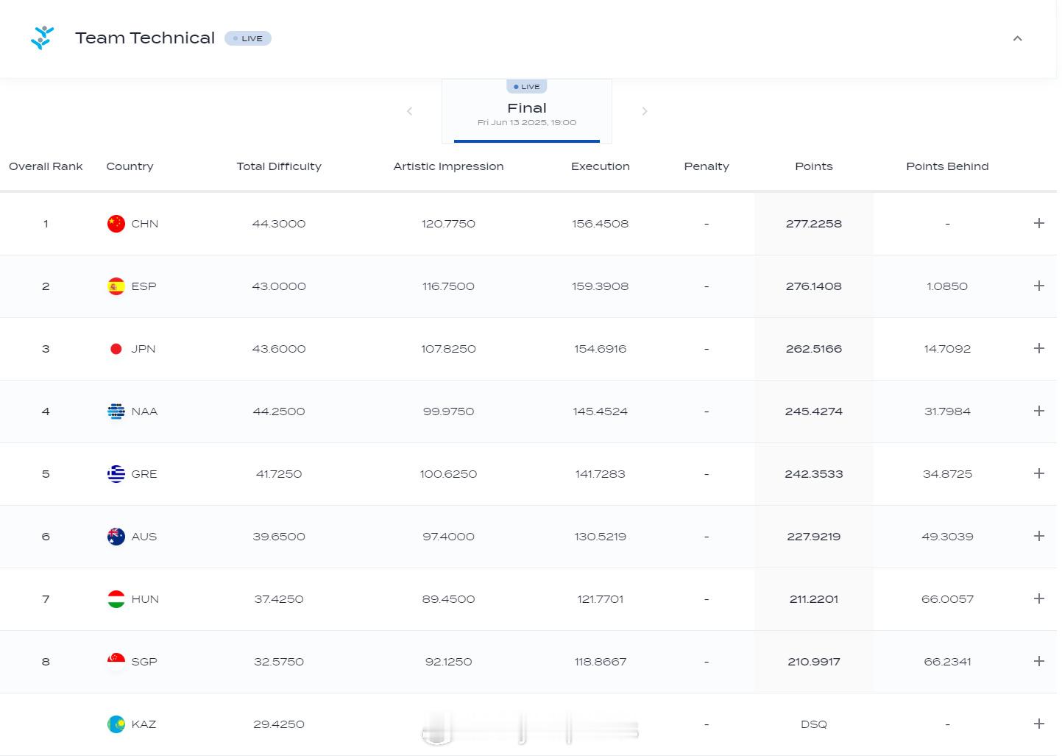Click the Execution column header
This screenshot has width=1062, height=756.
(x=601, y=166)
